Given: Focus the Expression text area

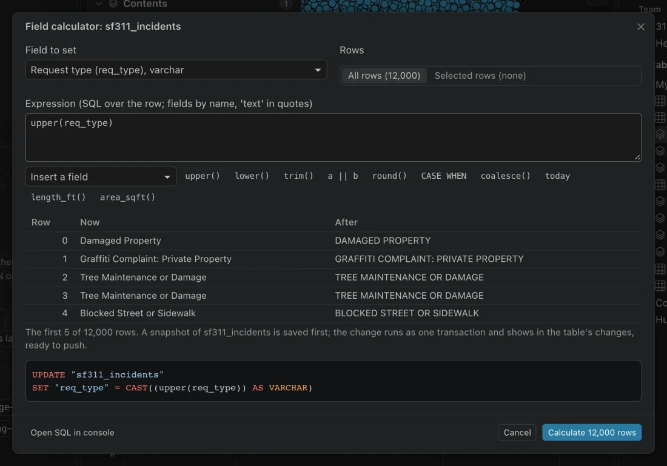Looking at the screenshot, I should tap(333, 138).
